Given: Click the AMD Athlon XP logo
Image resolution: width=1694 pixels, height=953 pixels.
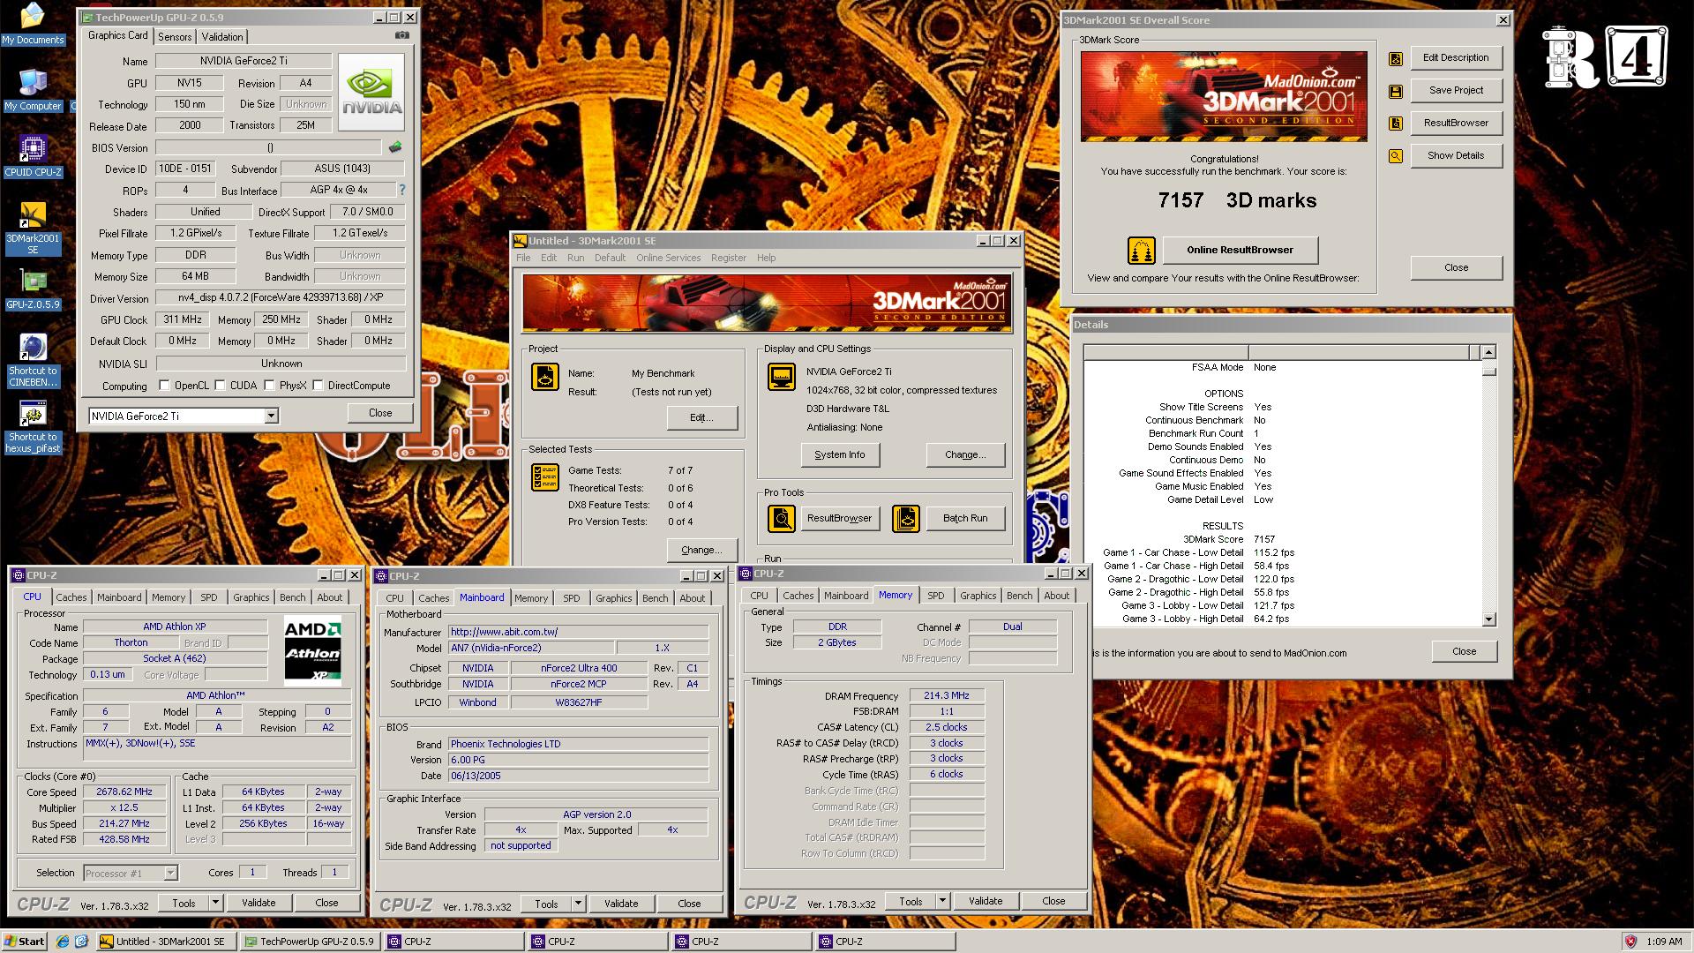Looking at the screenshot, I should pos(312,652).
